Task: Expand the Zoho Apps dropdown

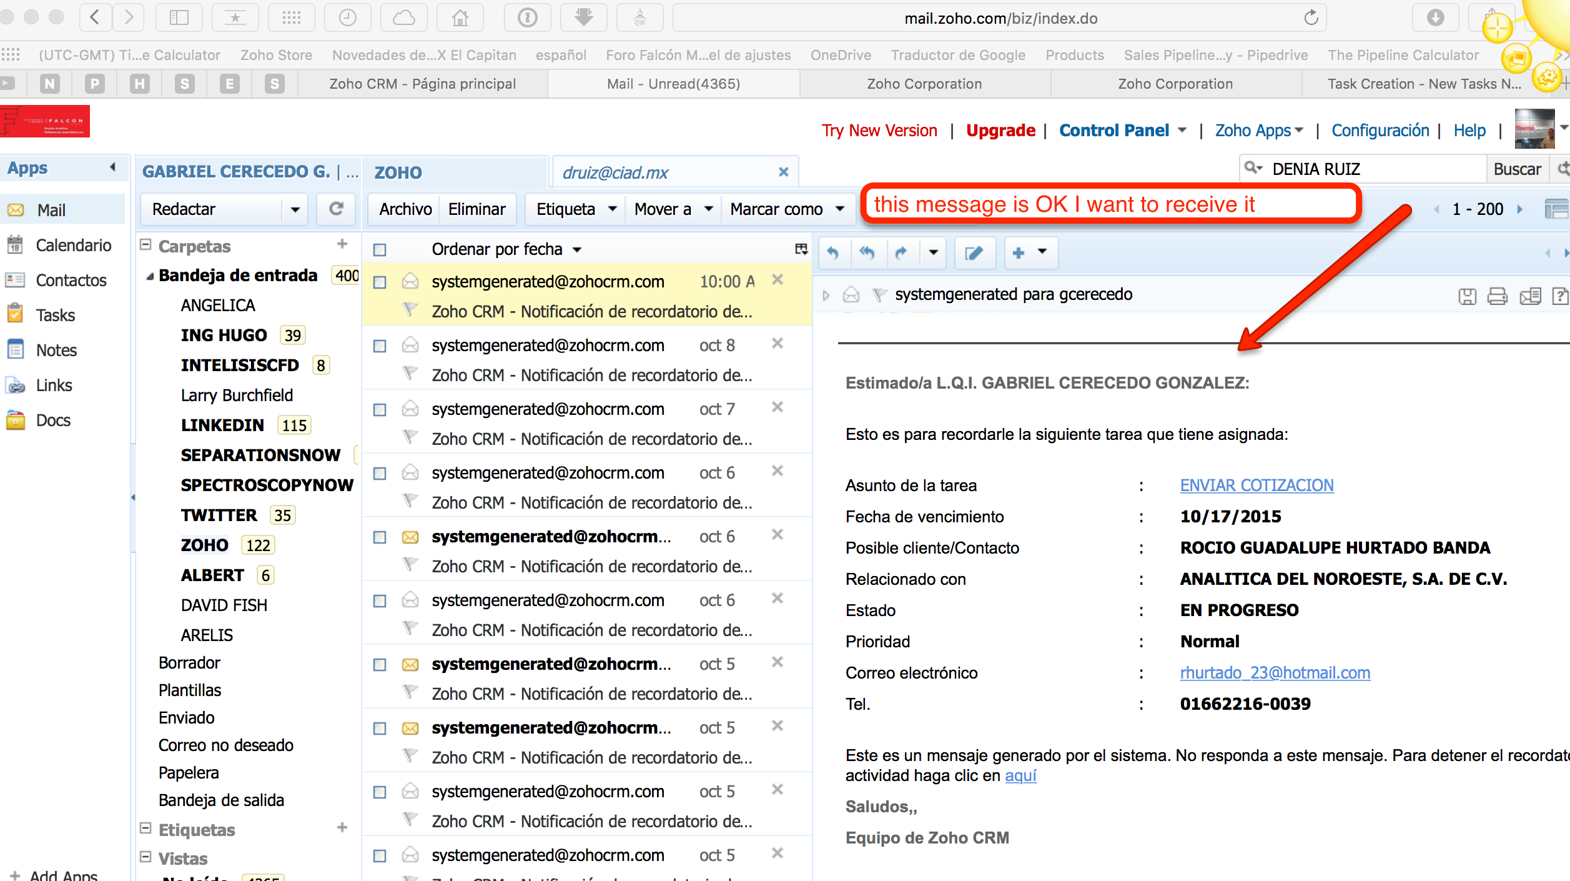Action: (1300, 130)
